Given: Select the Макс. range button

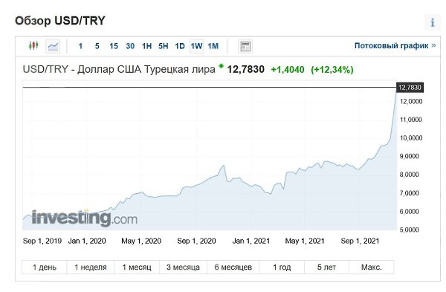Looking at the screenshot, I should coord(372,267).
